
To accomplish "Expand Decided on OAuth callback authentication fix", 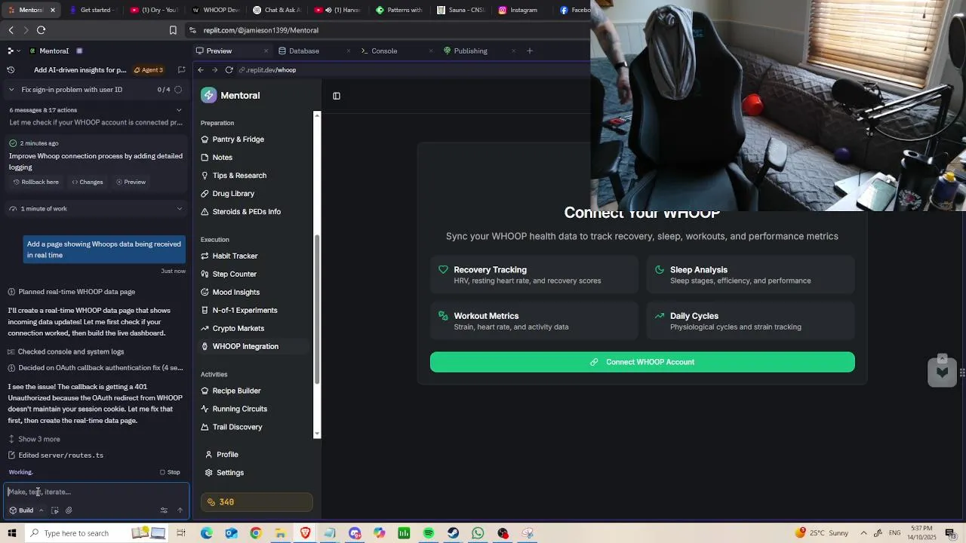I will point(95,368).
